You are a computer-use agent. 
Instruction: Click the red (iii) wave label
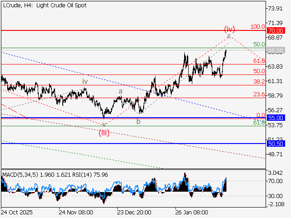tap(105, 133)
